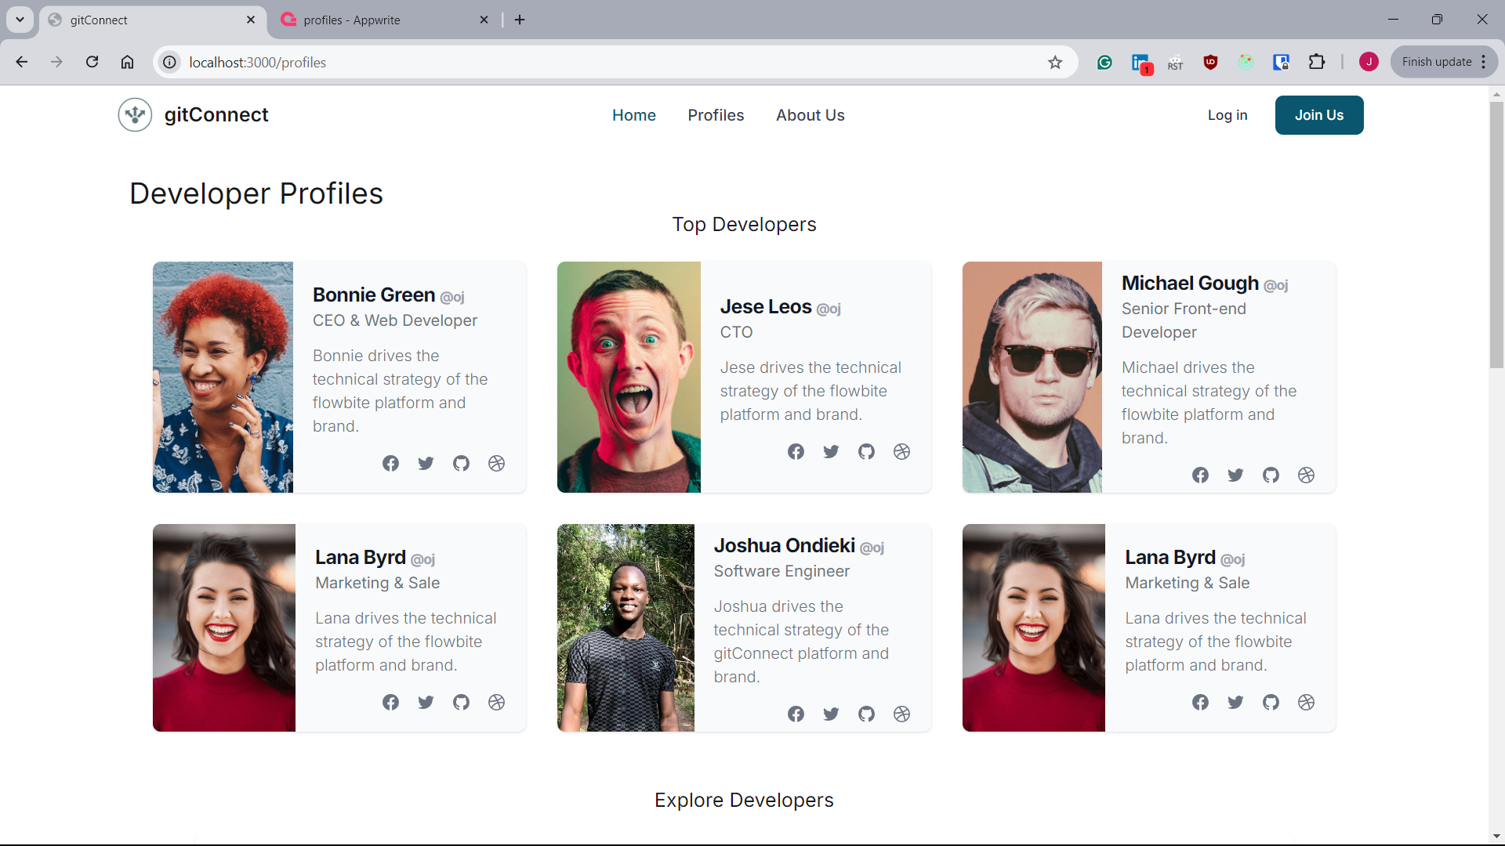Click Michael Gough's Twitter icon
1505x846 pixels.
tap(1236, 475)
